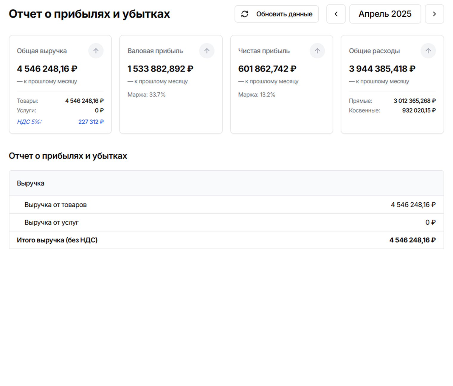Click the 4 546 248,16 ₽ total on Общая выручка card
Screen dimensions: 453x386
[x=47, y=69]
